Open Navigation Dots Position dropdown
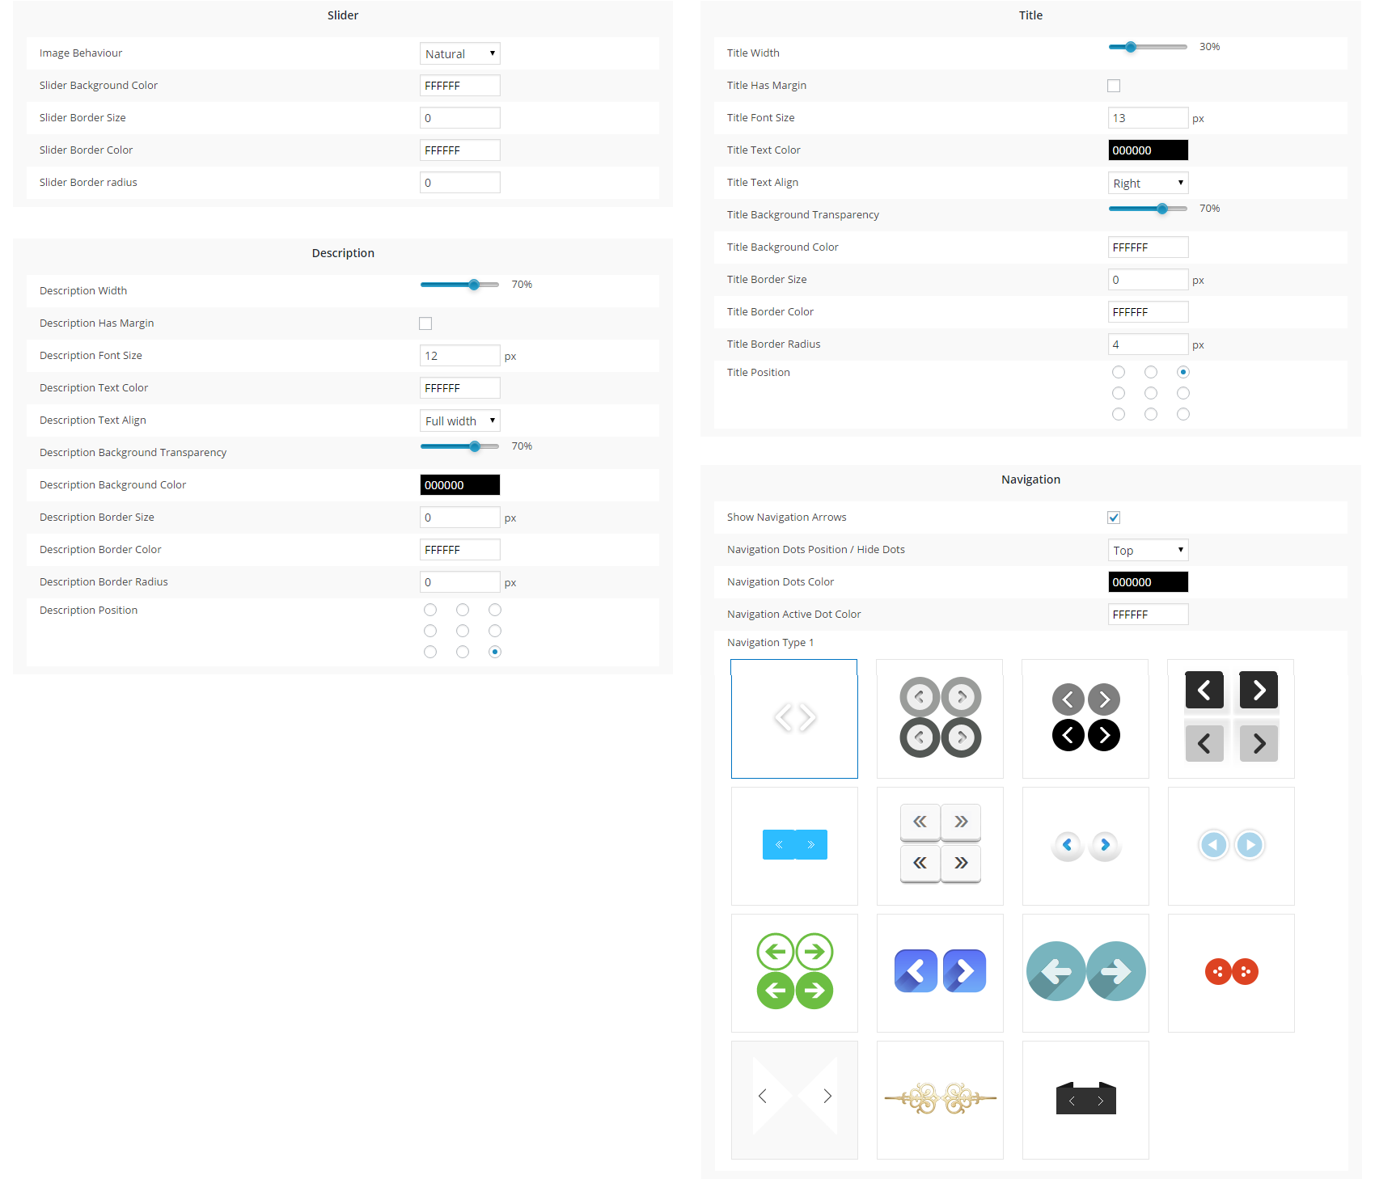The image size is (1375, 1179). (x=1148, y=550)
